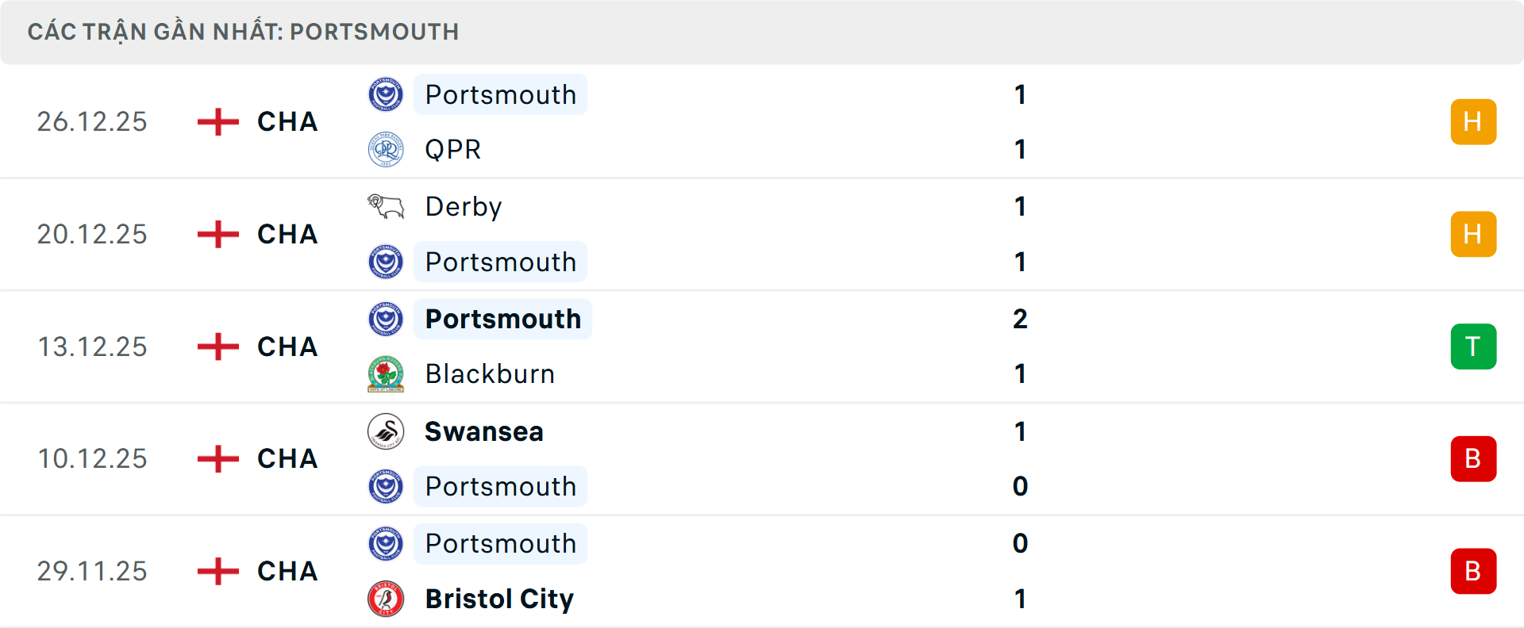Select the score 2 in the Blackburn match
Image resolution: width=1524 pixels, height=628 pixels.
click(1021, 319)
